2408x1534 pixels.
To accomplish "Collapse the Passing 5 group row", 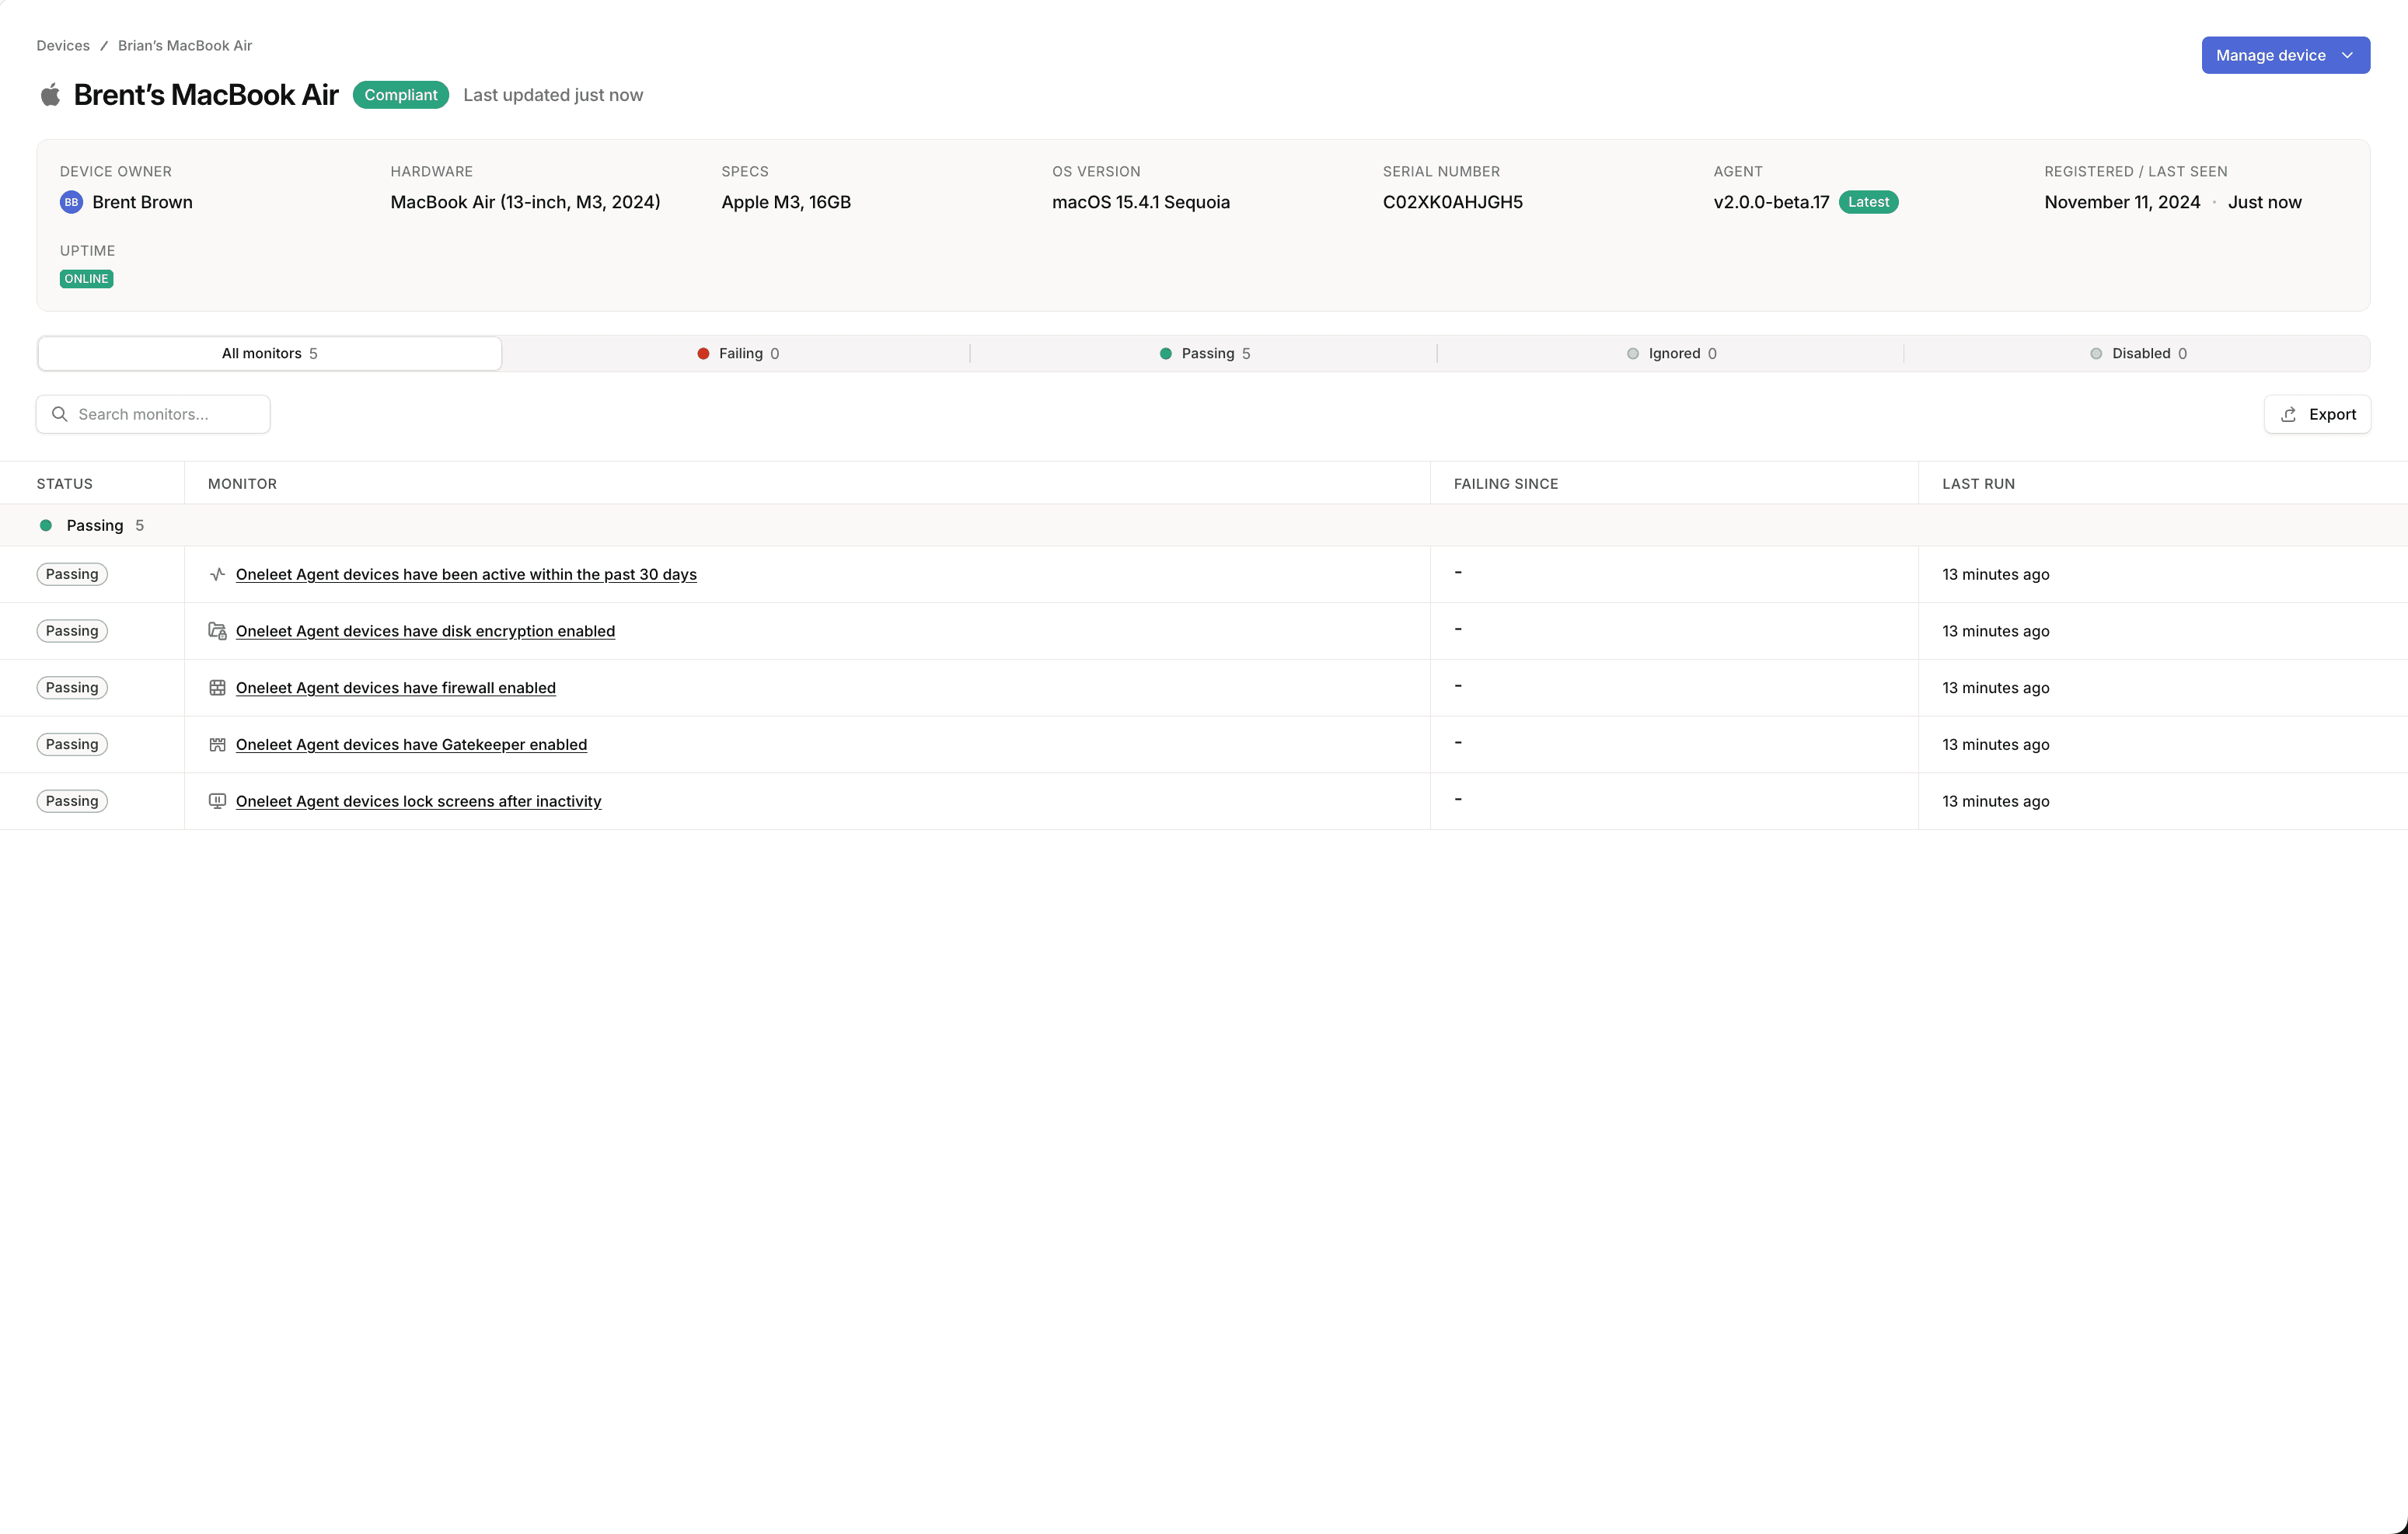I will pyautogui.click(x=94, y=525).
